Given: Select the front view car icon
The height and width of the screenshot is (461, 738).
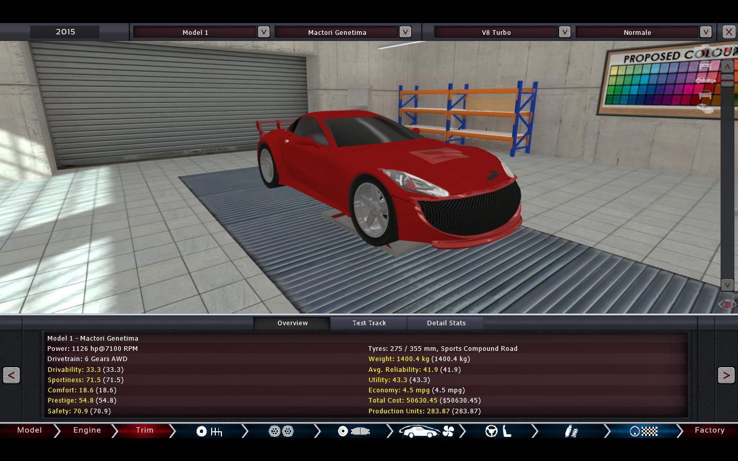Looking at the screenshot, I should tap(705, 95).
